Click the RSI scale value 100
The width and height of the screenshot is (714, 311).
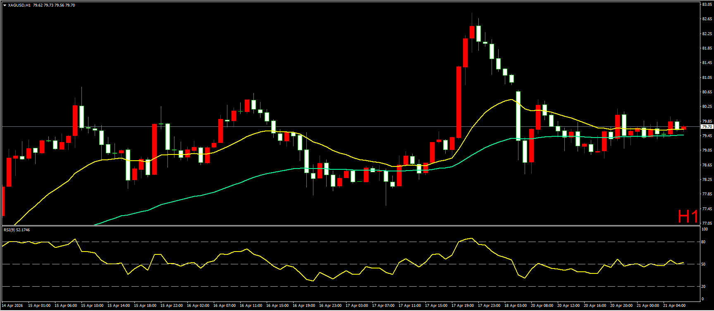click(x=704, y=229)
